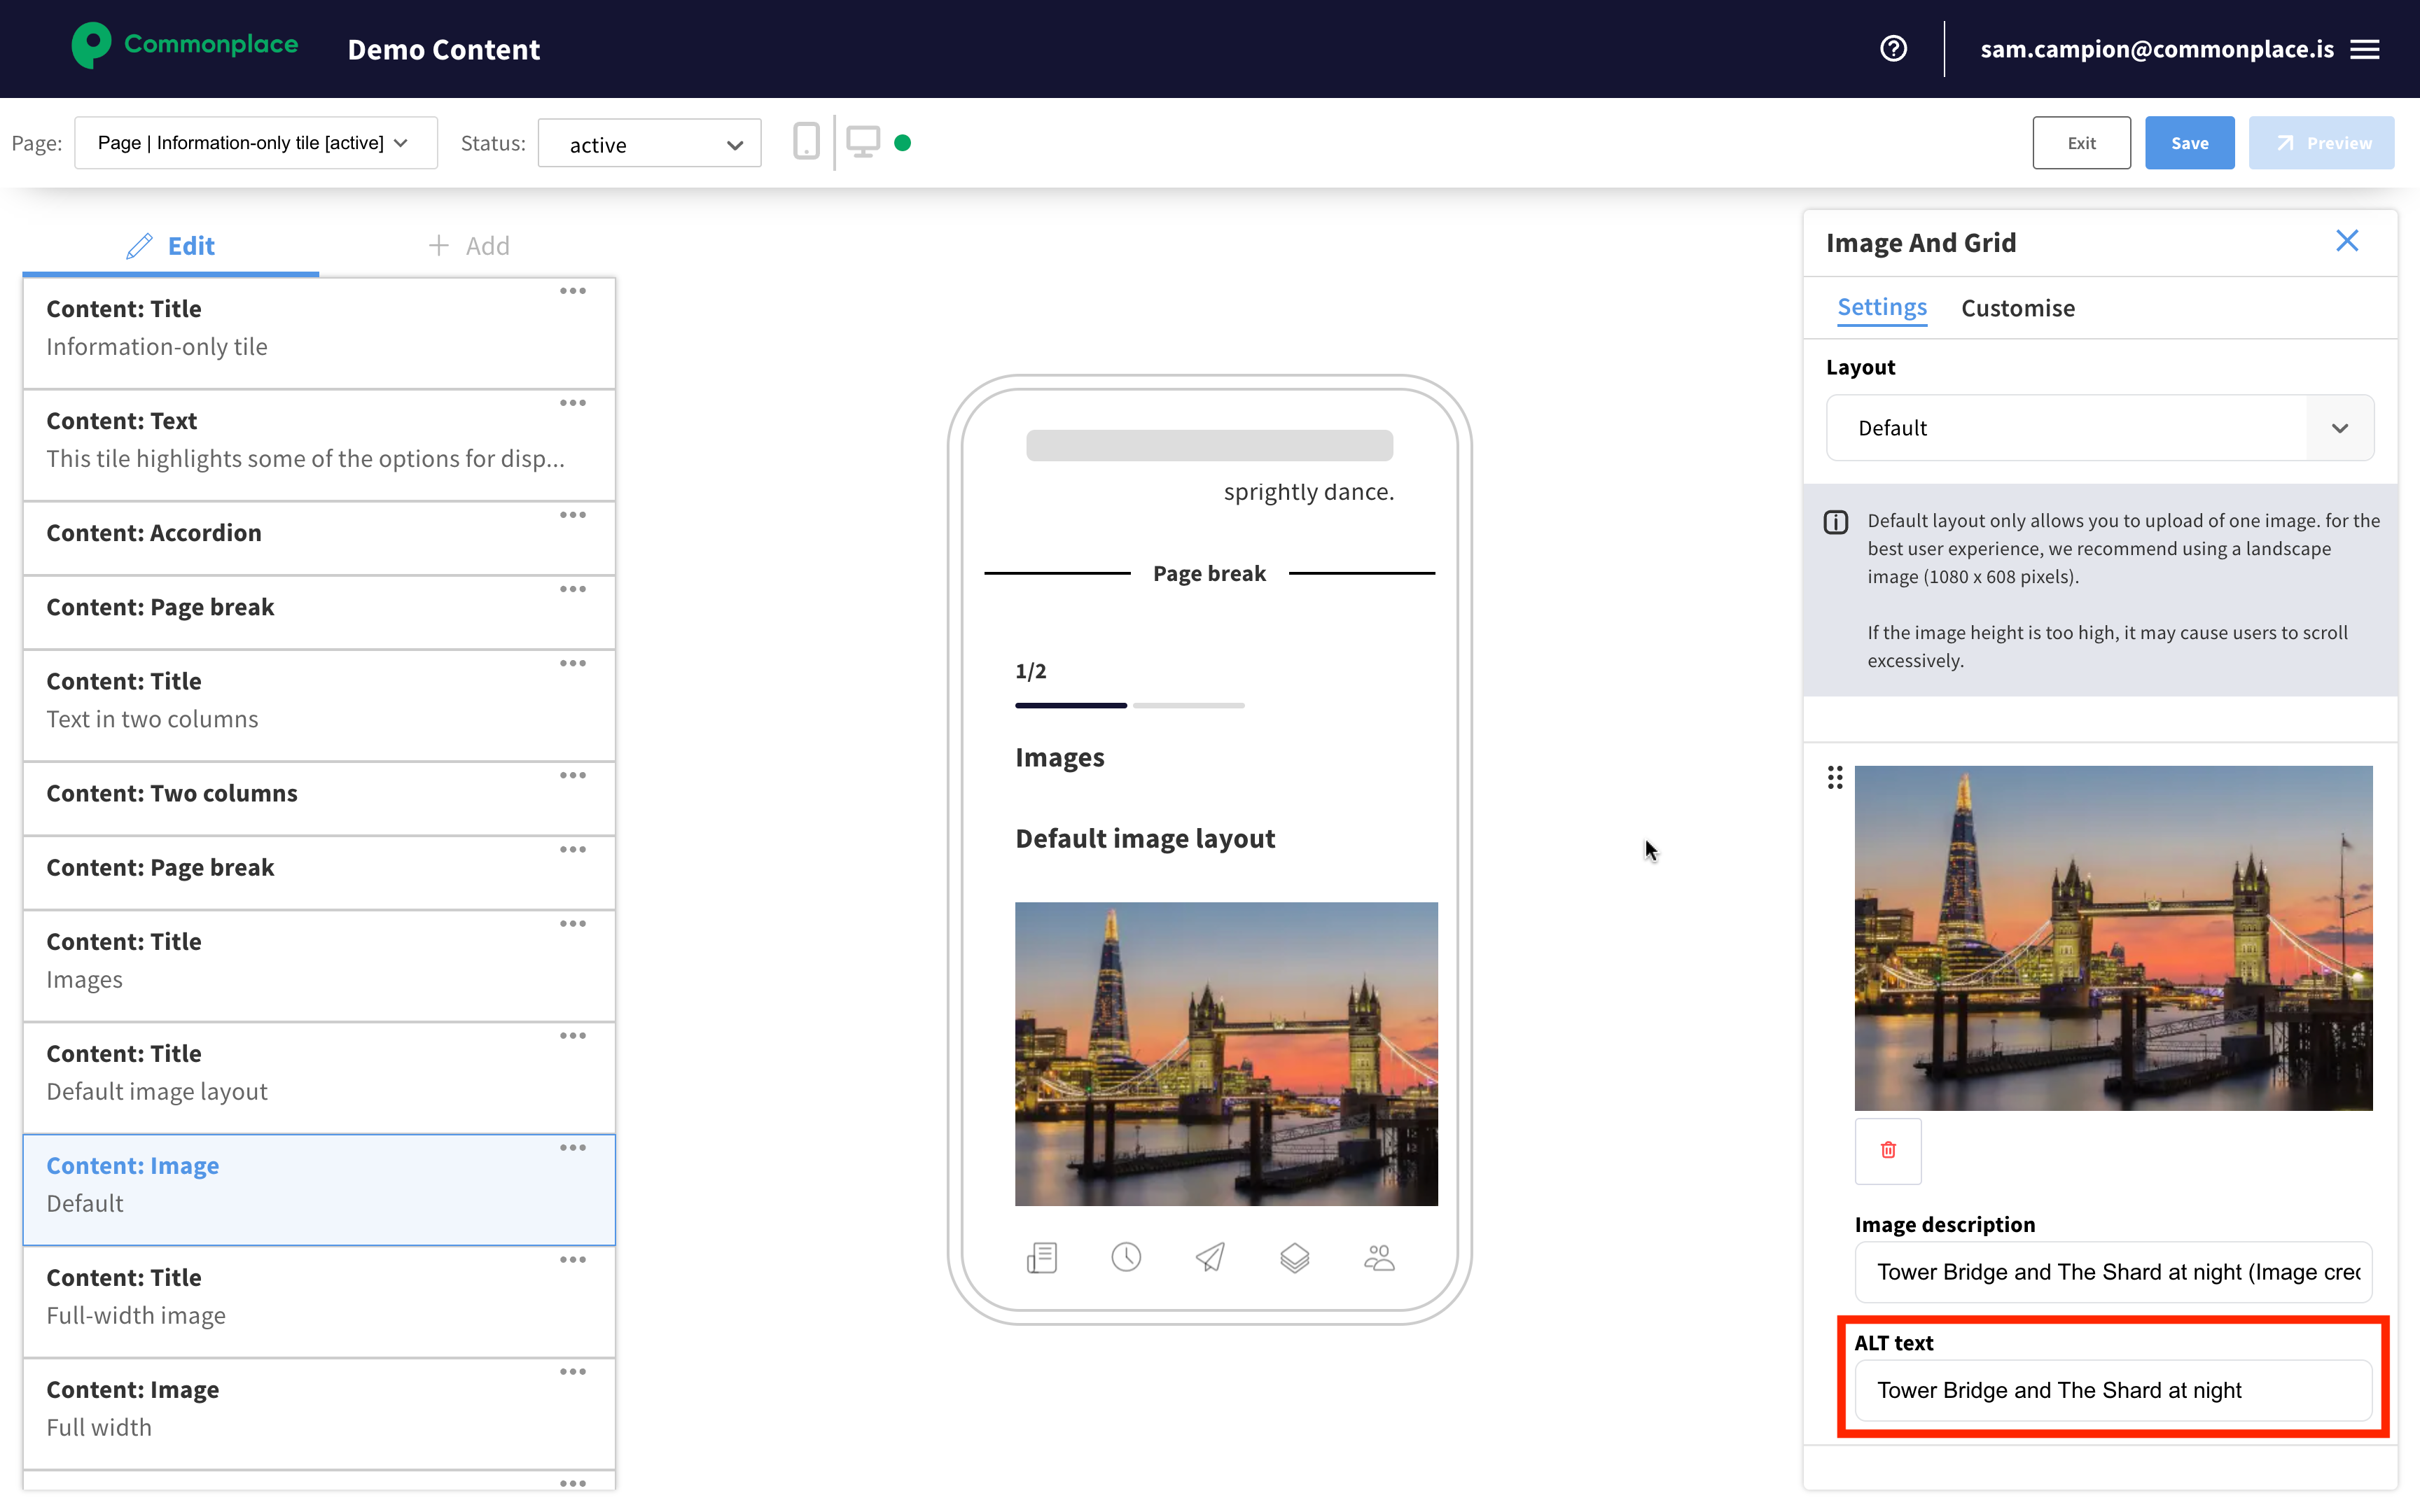Screen dimensions: 2420x1512
Task: Click the drag handle beside the image
Action: 1835,777
